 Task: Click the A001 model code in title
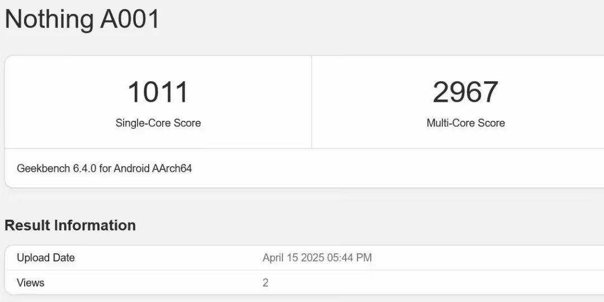(x=130, y=19)
